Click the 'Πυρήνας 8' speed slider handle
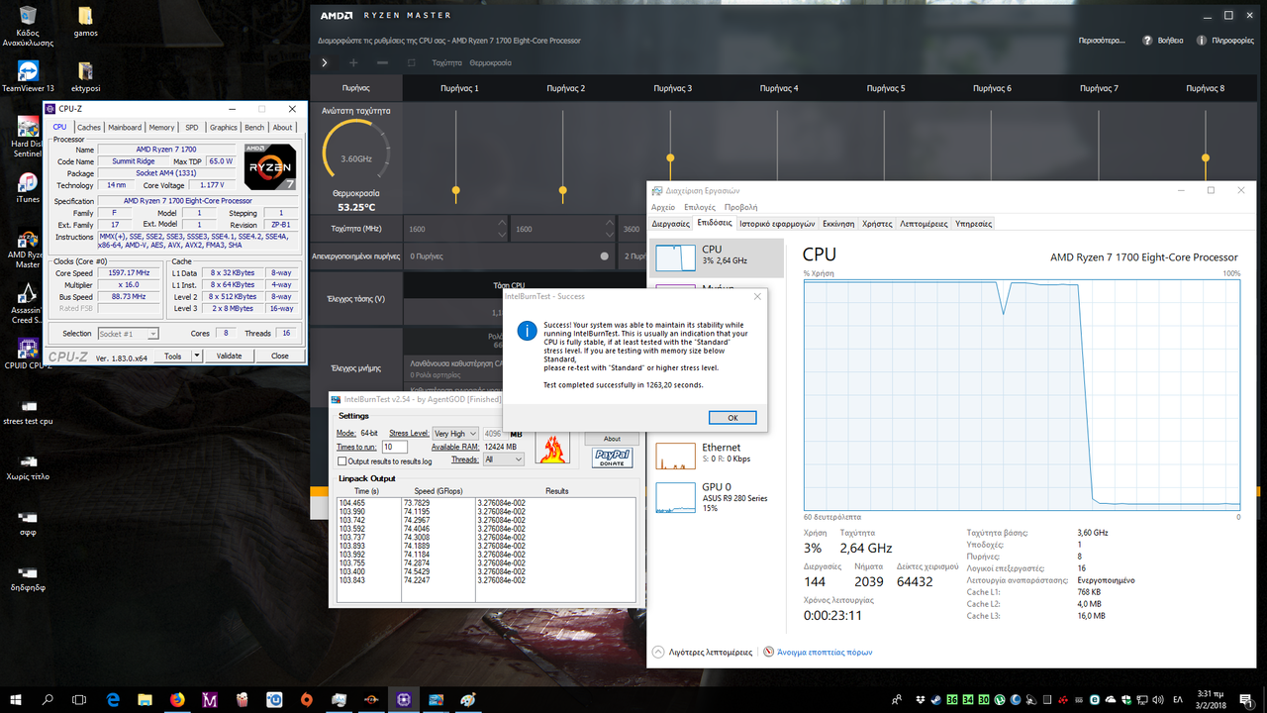1267x713 pixels. [1206, 157]
